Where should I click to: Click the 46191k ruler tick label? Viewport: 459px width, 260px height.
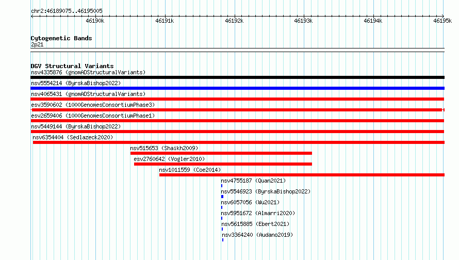(165, 21)
